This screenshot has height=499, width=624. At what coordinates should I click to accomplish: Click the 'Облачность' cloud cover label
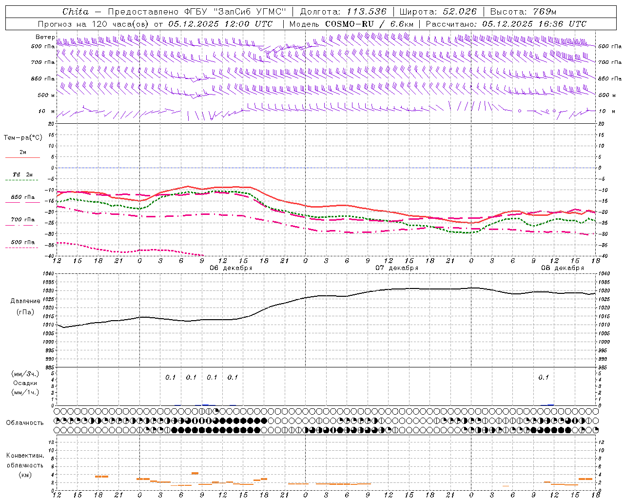(25, 422)
